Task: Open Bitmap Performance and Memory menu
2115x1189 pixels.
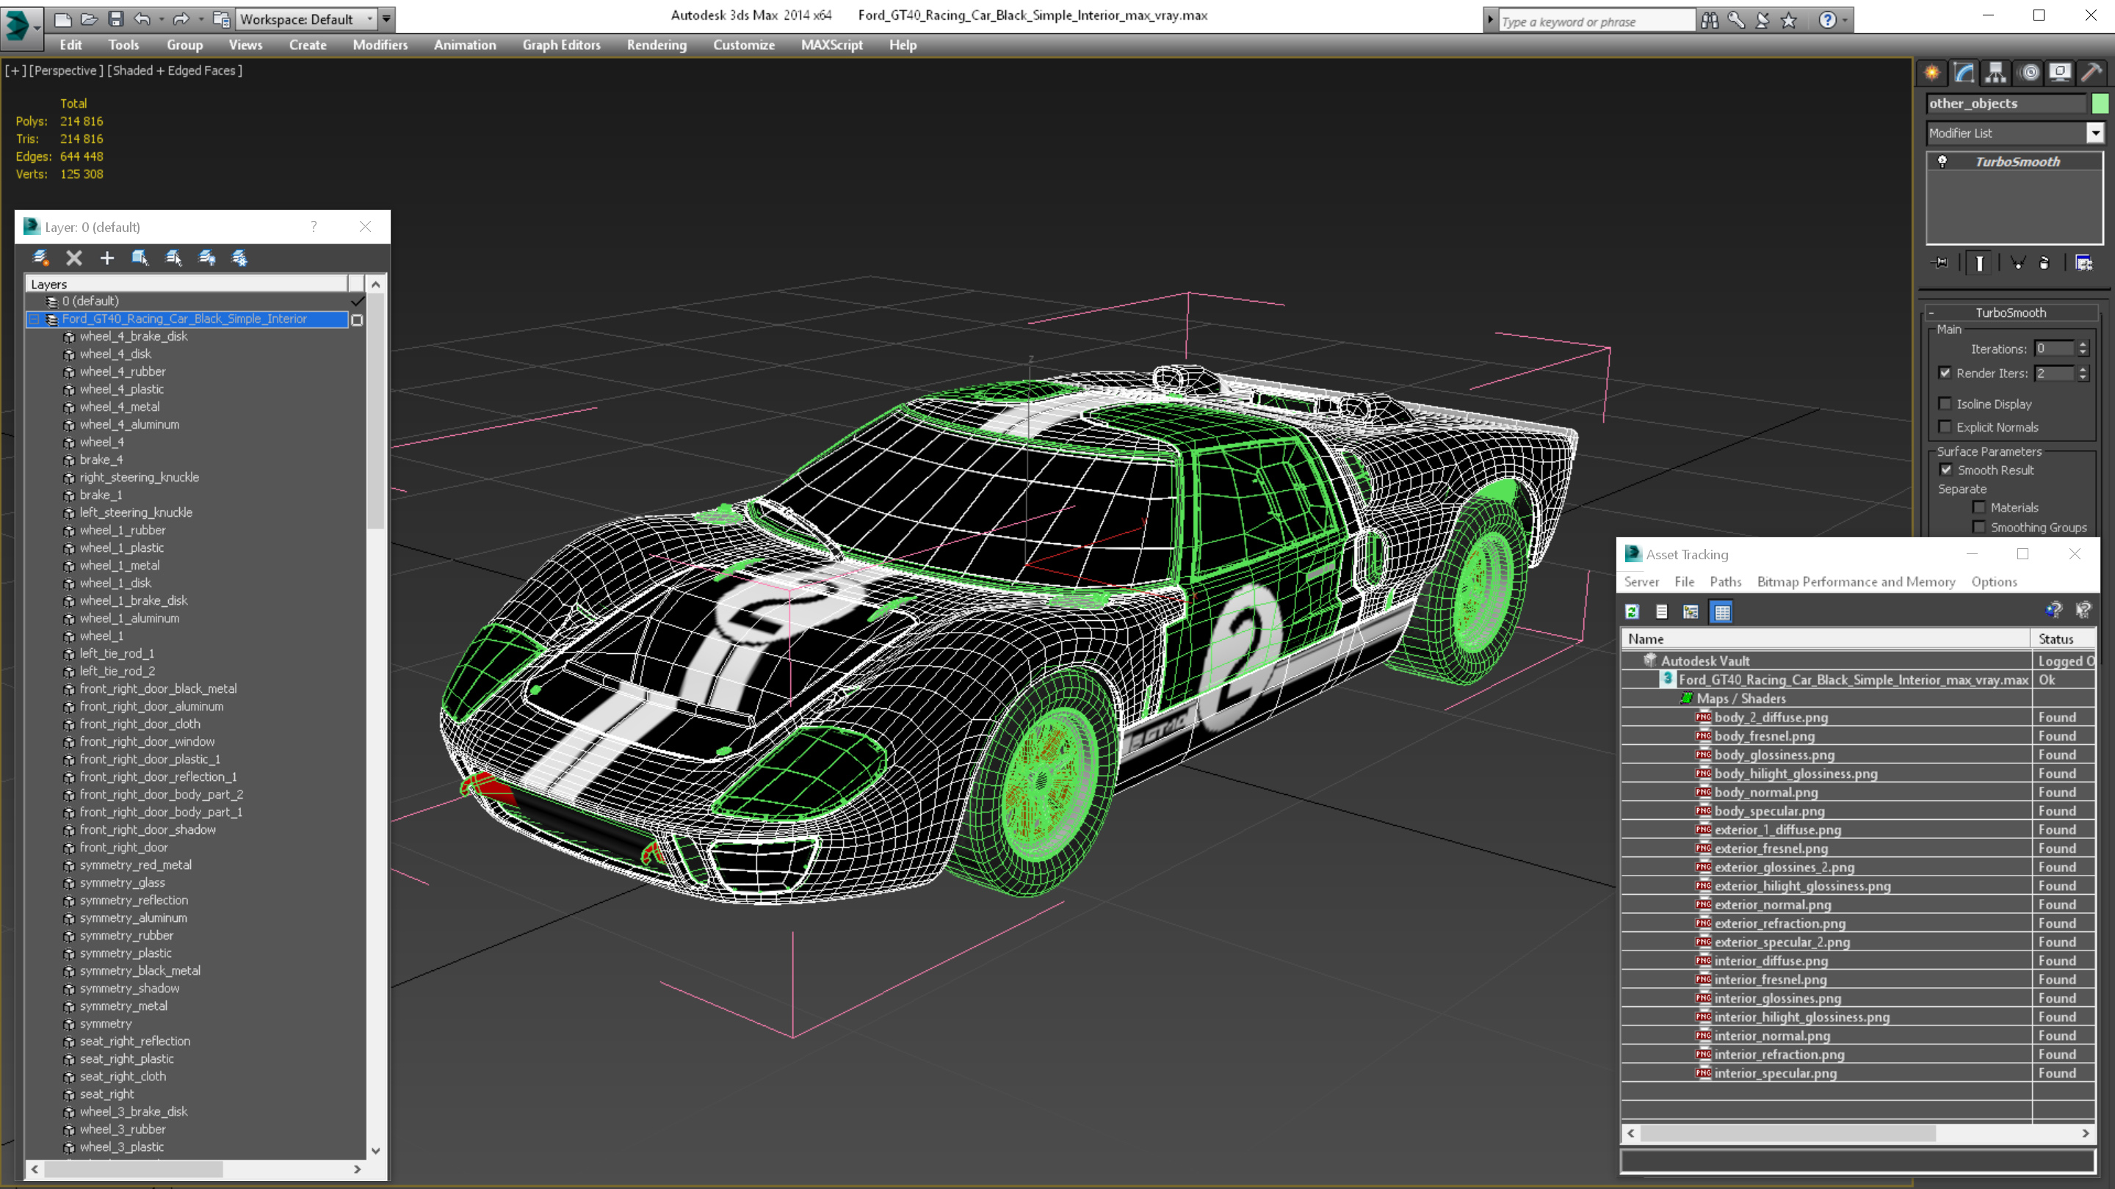Action: click(x=1856, y=582)
